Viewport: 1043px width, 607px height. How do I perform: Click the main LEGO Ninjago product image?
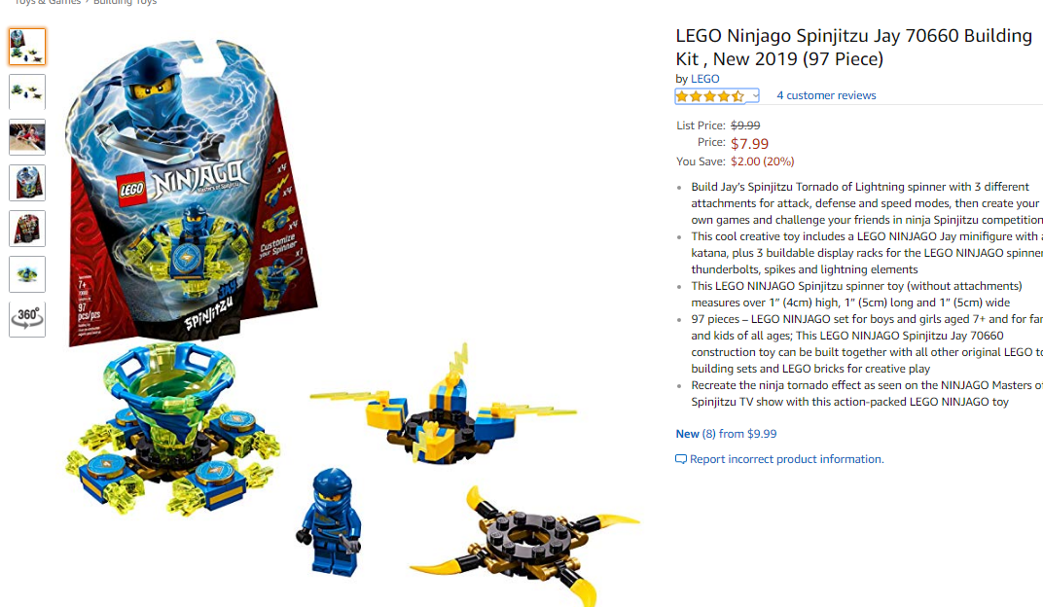point(352,318)
